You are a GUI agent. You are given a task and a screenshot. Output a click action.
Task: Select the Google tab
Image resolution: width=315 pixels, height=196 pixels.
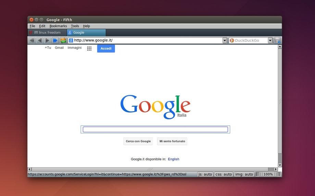86,32
